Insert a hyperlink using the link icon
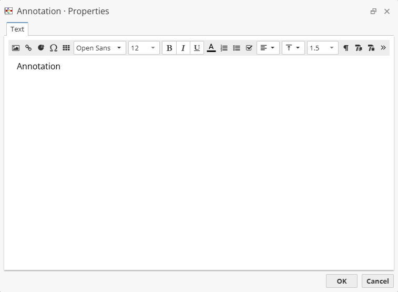 click(28, 48)
